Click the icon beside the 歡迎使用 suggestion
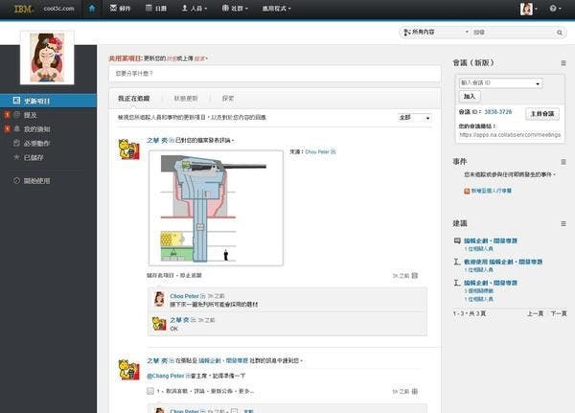This screenshot has height=413, width=575. click(x=457, y=262)
